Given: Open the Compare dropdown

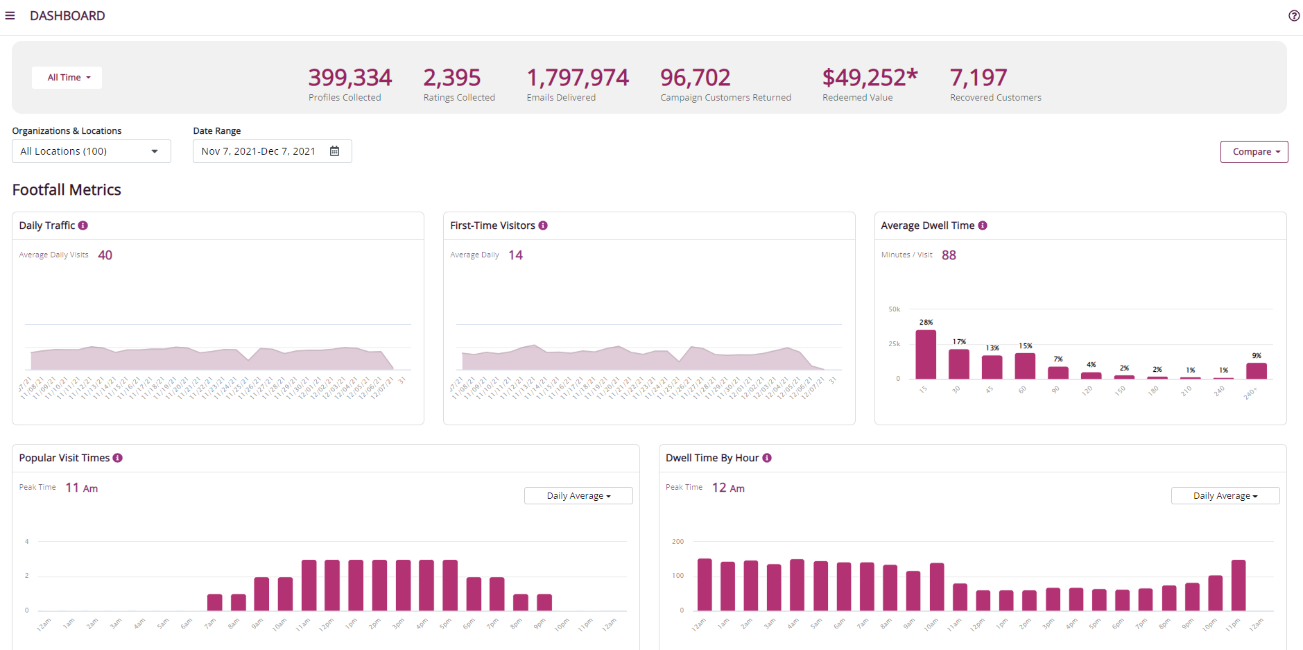Looking at the screenshot, I should (1254, 151).
